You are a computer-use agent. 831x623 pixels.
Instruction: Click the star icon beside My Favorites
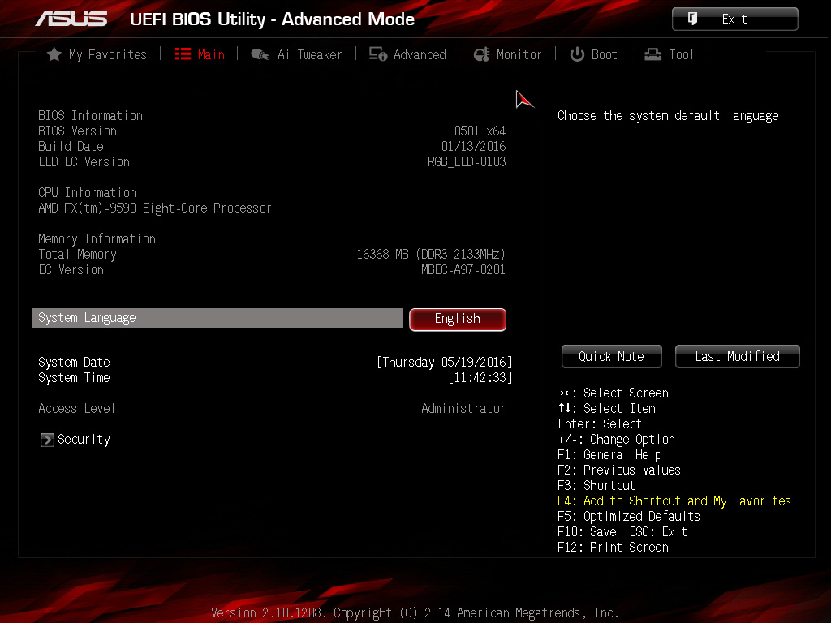tap(54, 54)
